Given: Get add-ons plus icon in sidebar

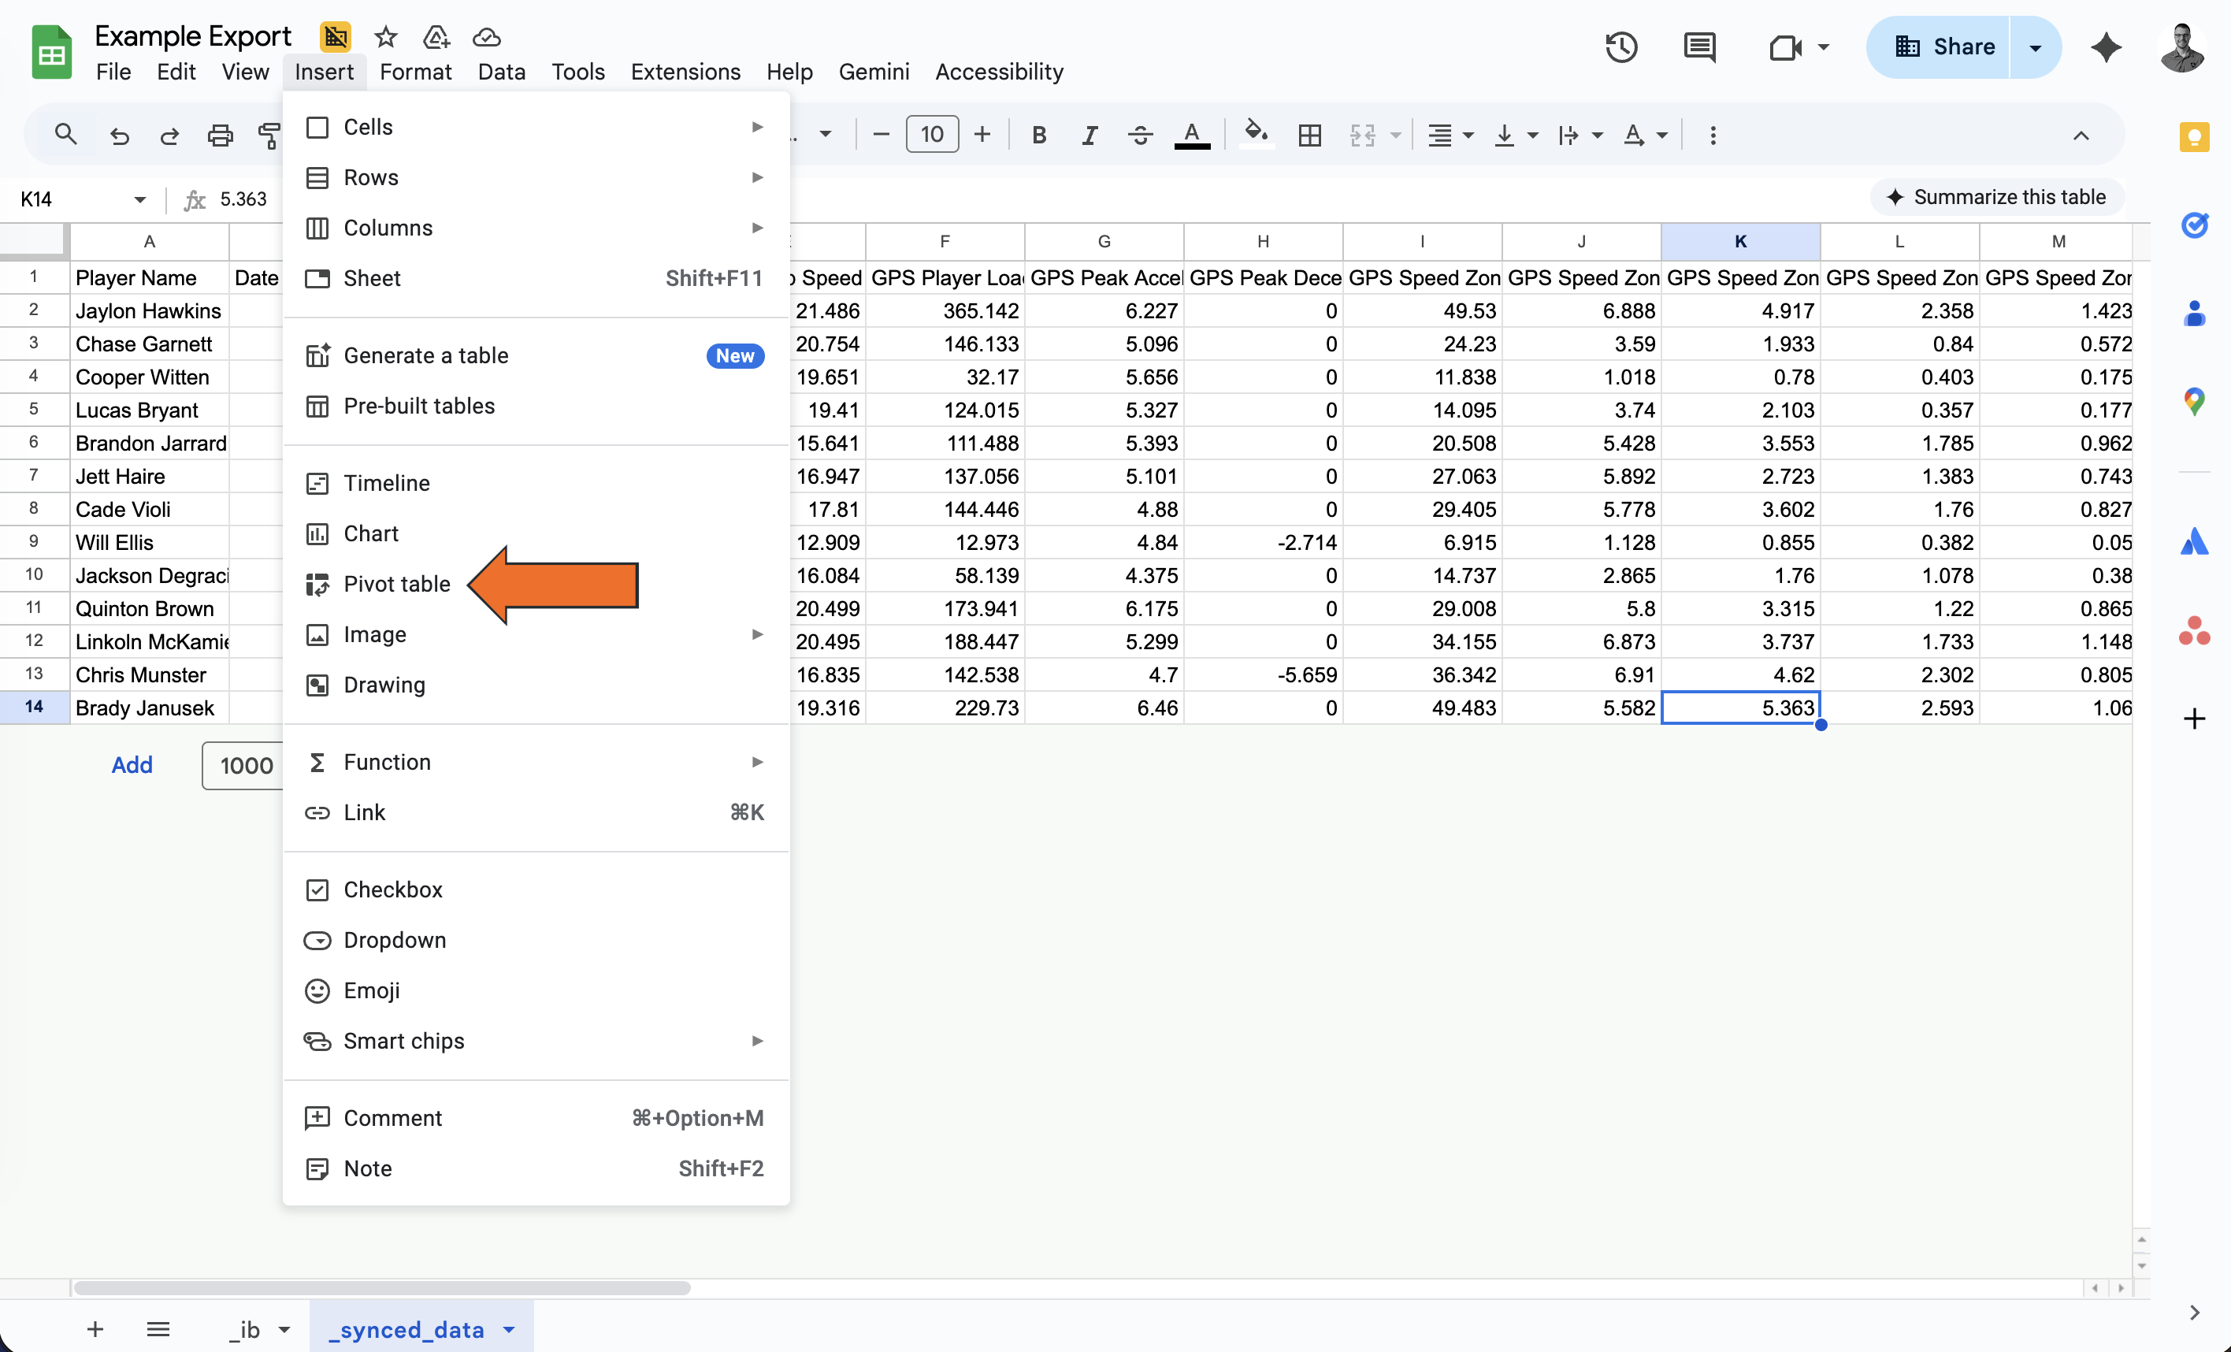Looking at the screenshot, I should pyautogui.click(x=2194, y=719).
